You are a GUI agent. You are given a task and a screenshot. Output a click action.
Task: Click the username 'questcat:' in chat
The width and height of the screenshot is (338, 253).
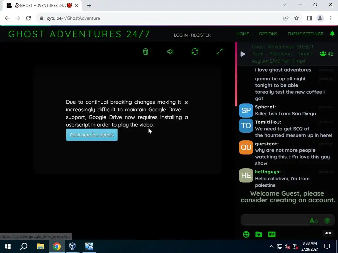tap(267, 144)
